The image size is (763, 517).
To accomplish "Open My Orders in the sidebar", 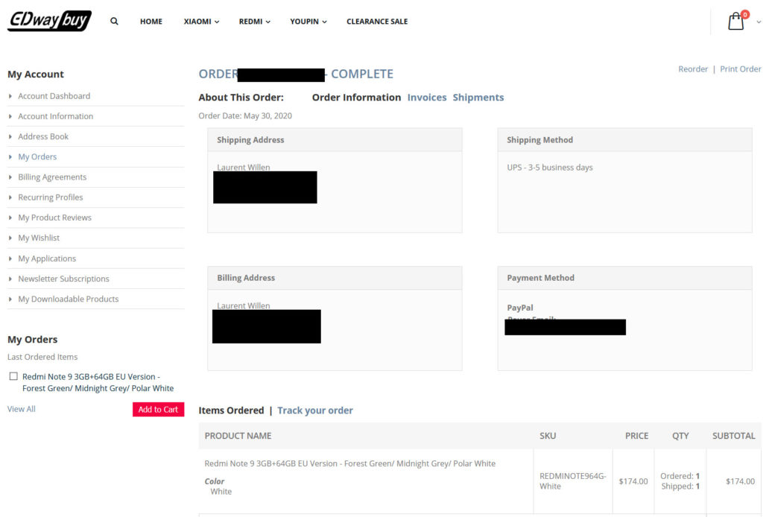I will 37,156.
